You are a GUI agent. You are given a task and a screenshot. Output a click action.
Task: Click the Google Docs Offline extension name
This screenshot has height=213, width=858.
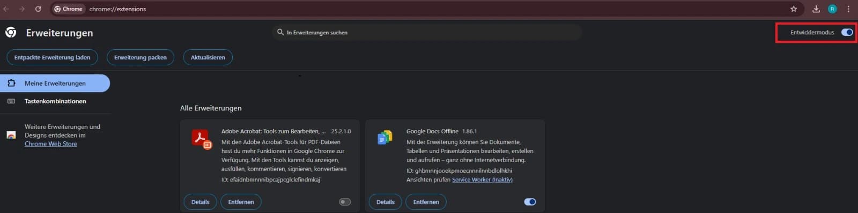(432, 131)
